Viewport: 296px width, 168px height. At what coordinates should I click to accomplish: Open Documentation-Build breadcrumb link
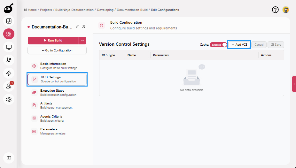[x=132, y=10]
